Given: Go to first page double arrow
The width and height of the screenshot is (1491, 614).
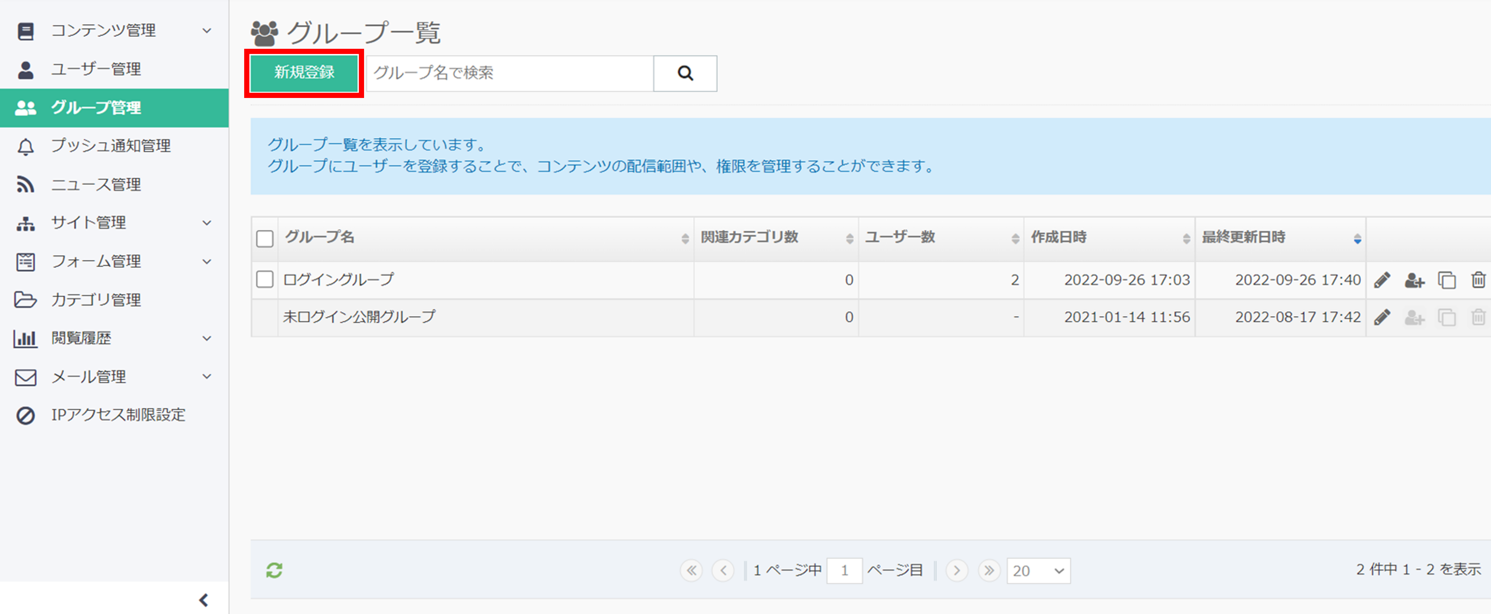Looking at the screenshot, I should (x=691, y=571).
